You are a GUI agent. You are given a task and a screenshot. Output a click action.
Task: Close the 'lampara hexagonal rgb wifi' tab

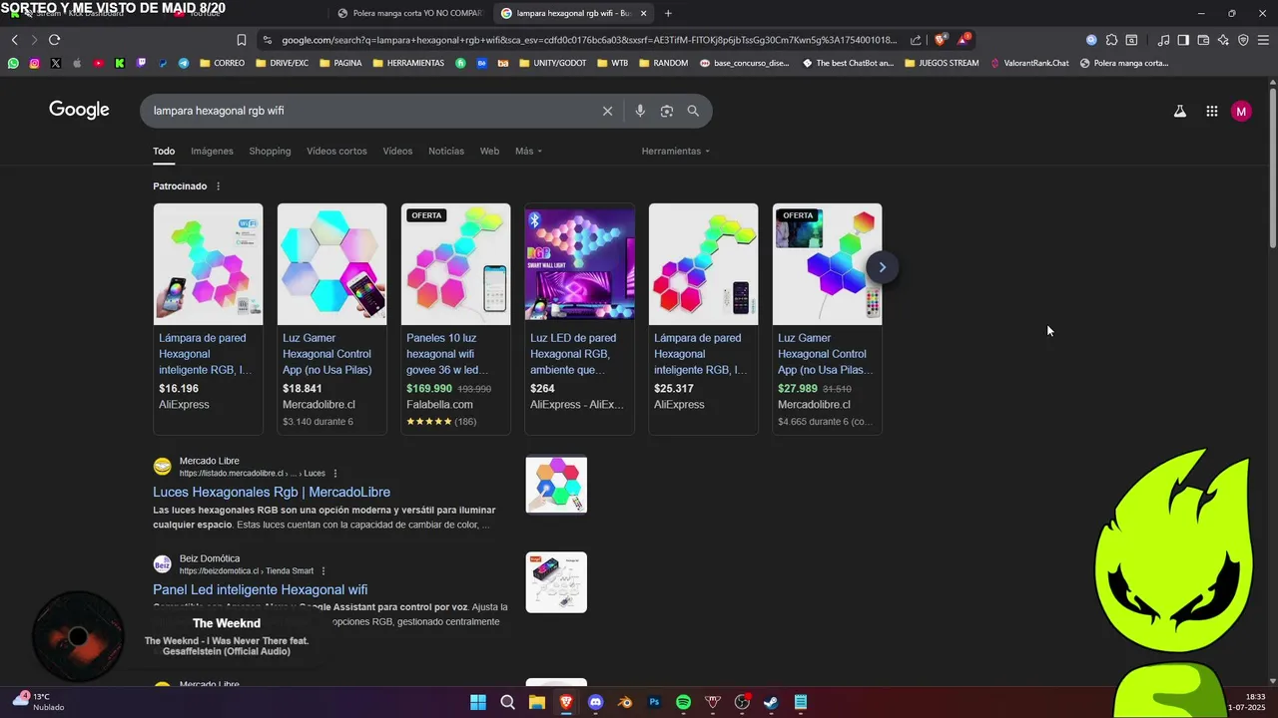click(x=643, y=13)
